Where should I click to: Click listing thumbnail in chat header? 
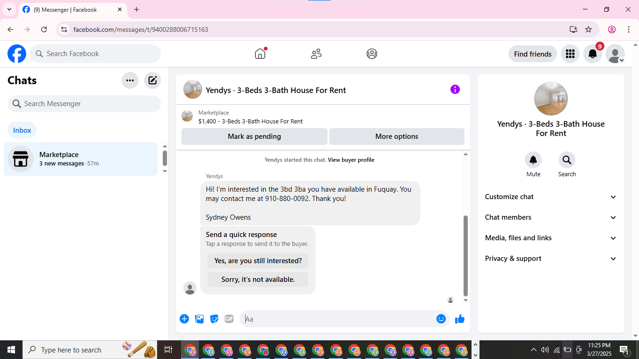click(x=193, y=89)
